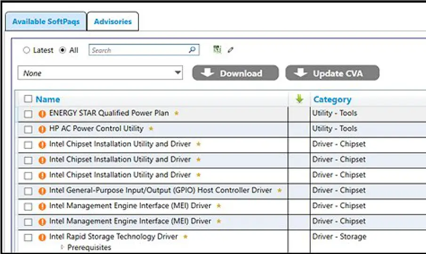Click the Driver - Storage category cell
The width and height of the screenshot is (426, 254).
[x=339, y=236]
